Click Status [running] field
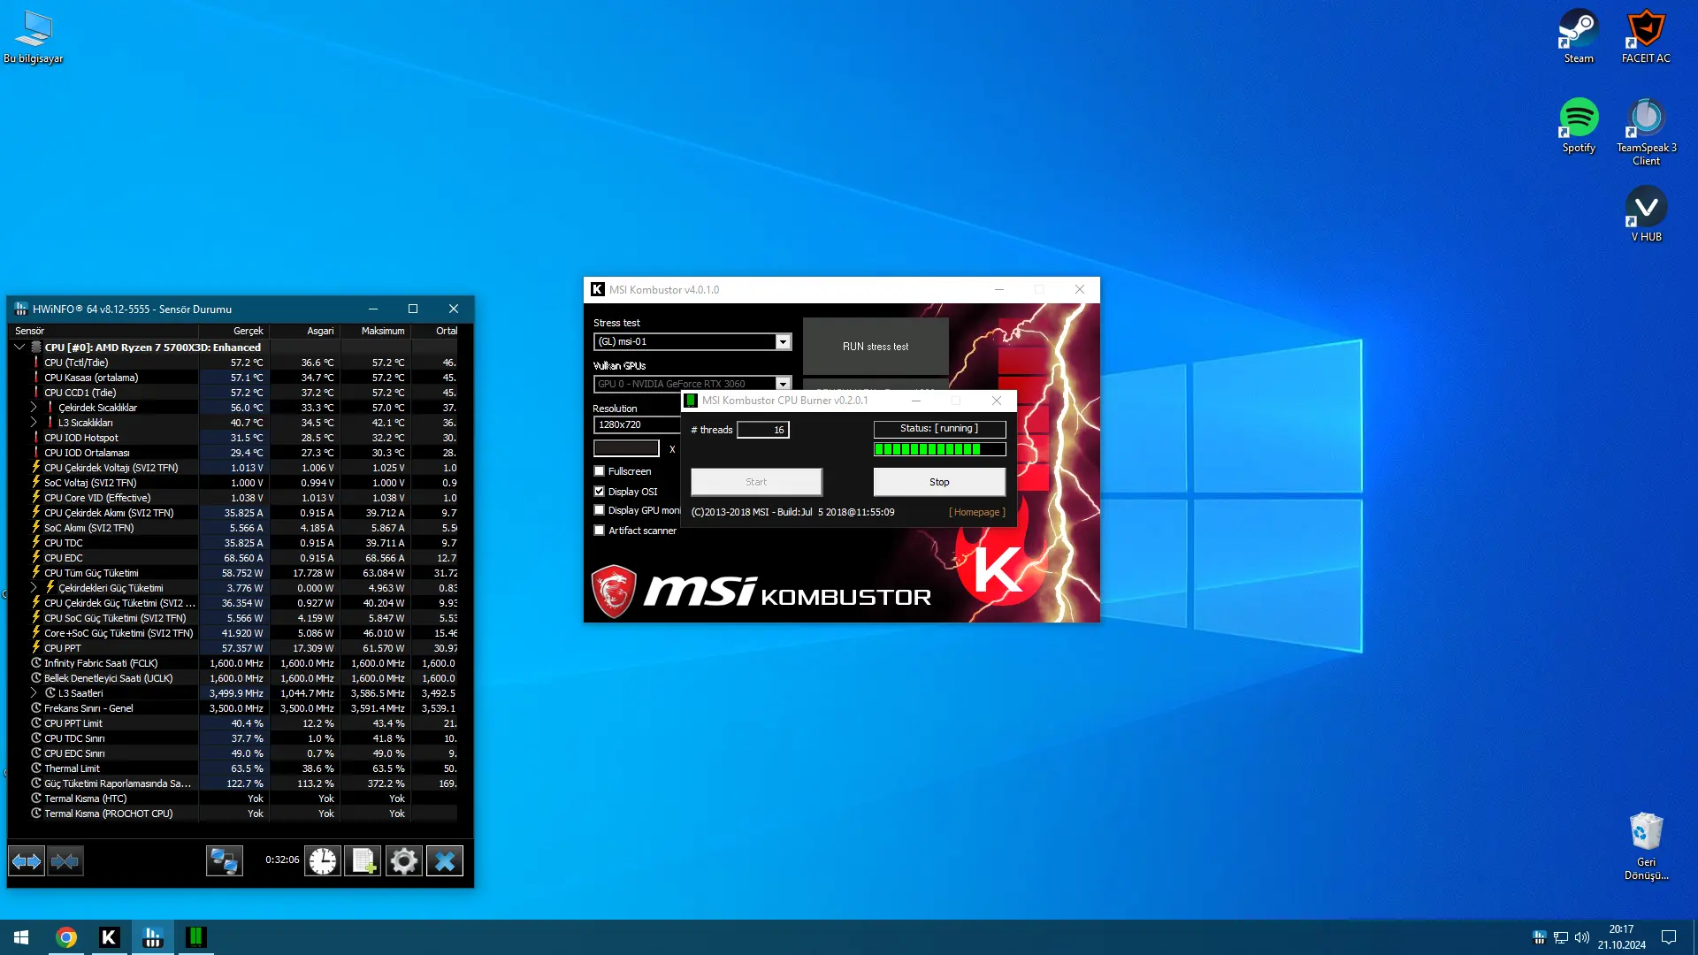Viewport: 1698px width, 955px height. pyautogui.click(x=939, y=429)
